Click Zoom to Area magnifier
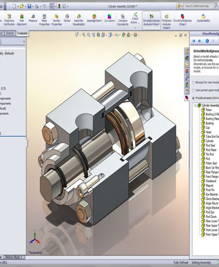Screen dimensions: 219x267 pyautogui.click(x=89, y=35)
